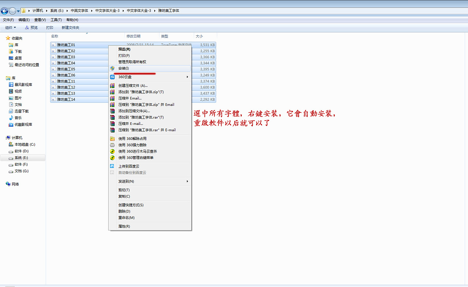
Task: Click the 新建文件夹 button
Action: pyautogui.click(x=70, y=27)
